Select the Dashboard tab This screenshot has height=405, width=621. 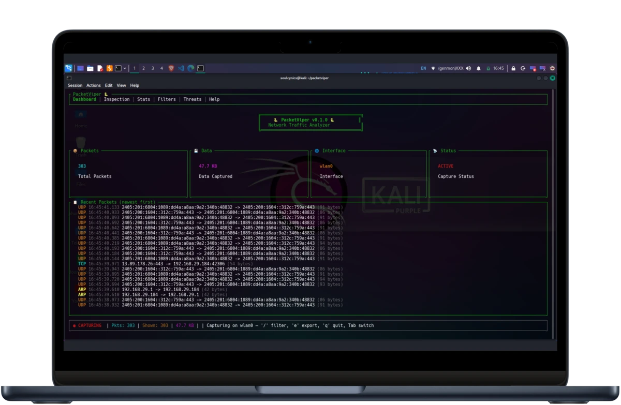(x=84, y=99)
